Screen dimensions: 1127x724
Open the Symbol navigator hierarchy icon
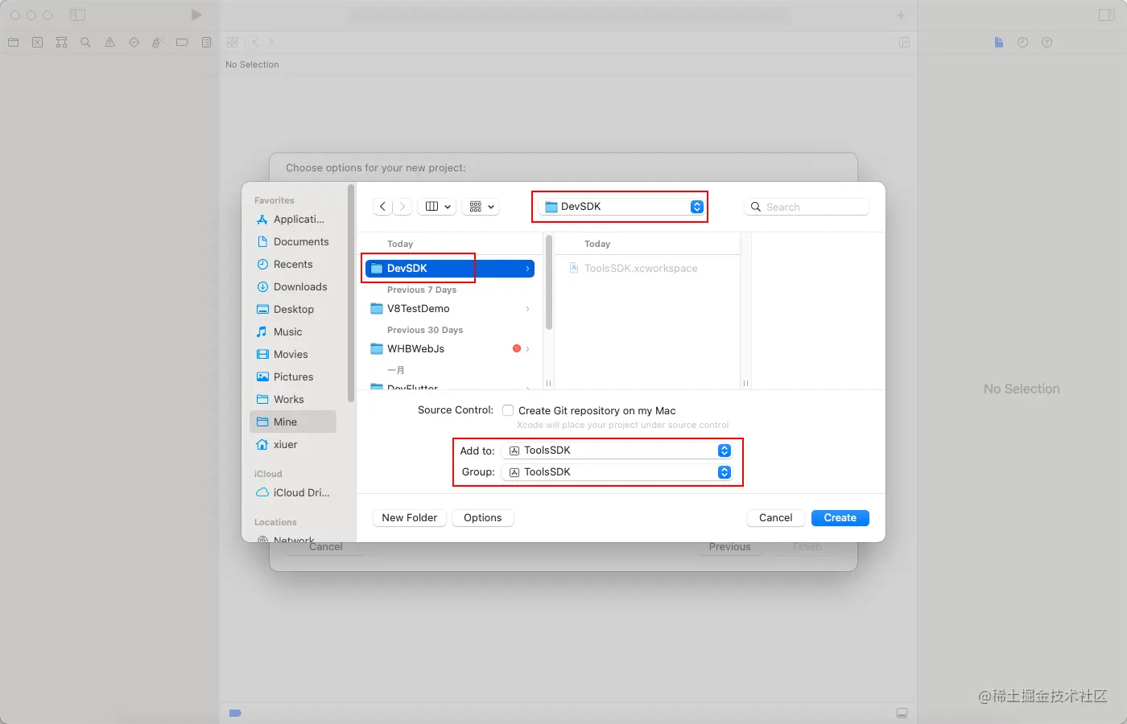click(x=62, y=43)
